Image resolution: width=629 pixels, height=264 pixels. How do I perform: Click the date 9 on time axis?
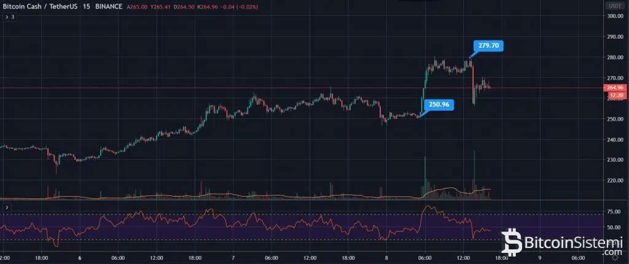539,258
